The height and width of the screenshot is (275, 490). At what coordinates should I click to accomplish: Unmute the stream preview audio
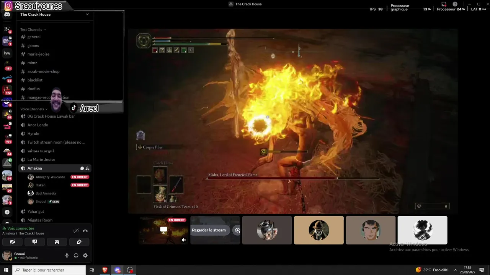click(184, 240)
